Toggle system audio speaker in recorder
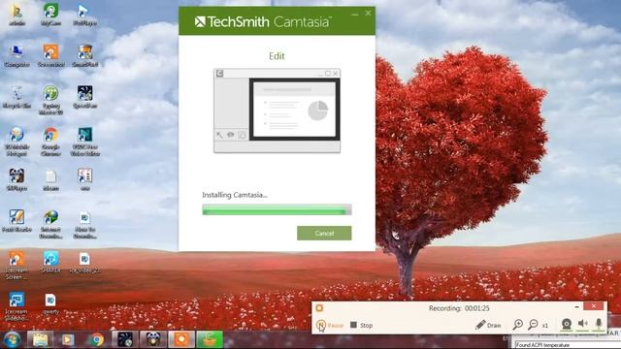Screen dimensions: 621x349 (x=582, y=324)
